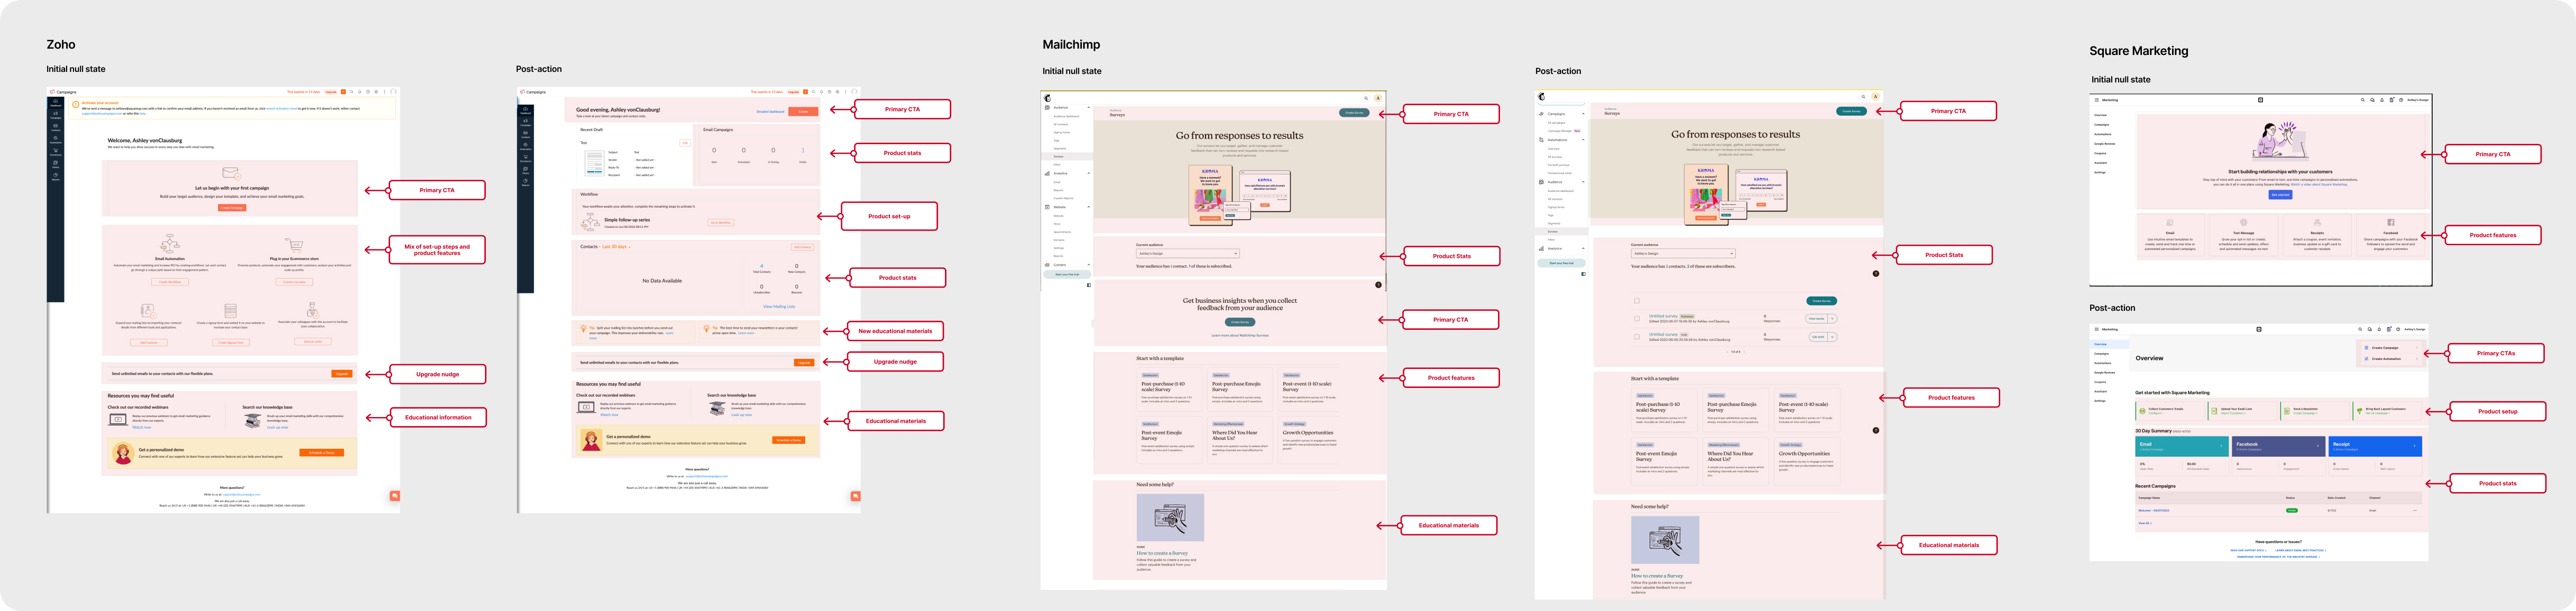Collapse the Audience section in Mailchimp's navigation
The image size is (2576, 611).
click(1089, 107)
